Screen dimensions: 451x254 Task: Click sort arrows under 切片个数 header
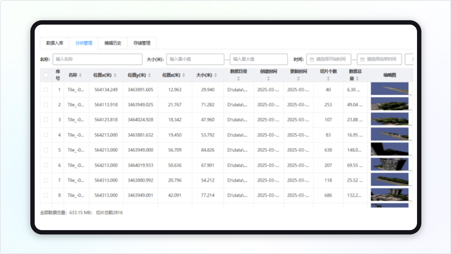(x=328, y=79)
